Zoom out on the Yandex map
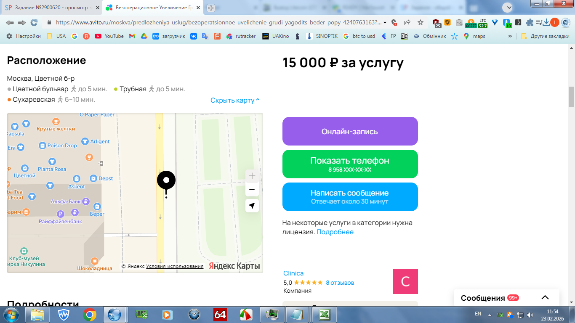 pyautogui.click(x=252, y=190)
